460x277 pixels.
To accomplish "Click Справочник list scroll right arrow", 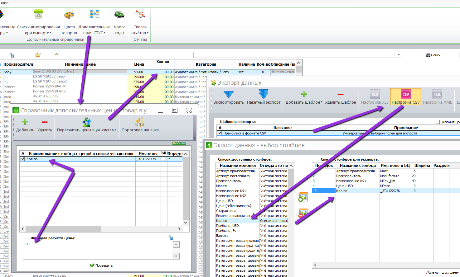I will (179, 229).
